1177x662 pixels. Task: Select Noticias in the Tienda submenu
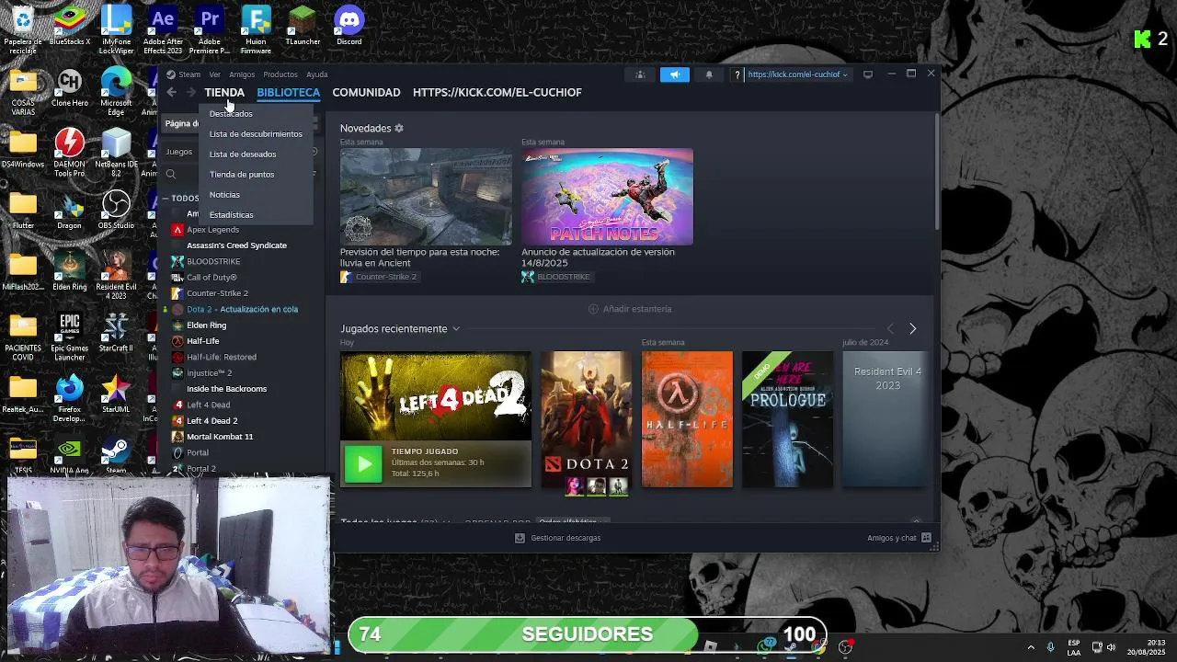(x=224, y=195)
